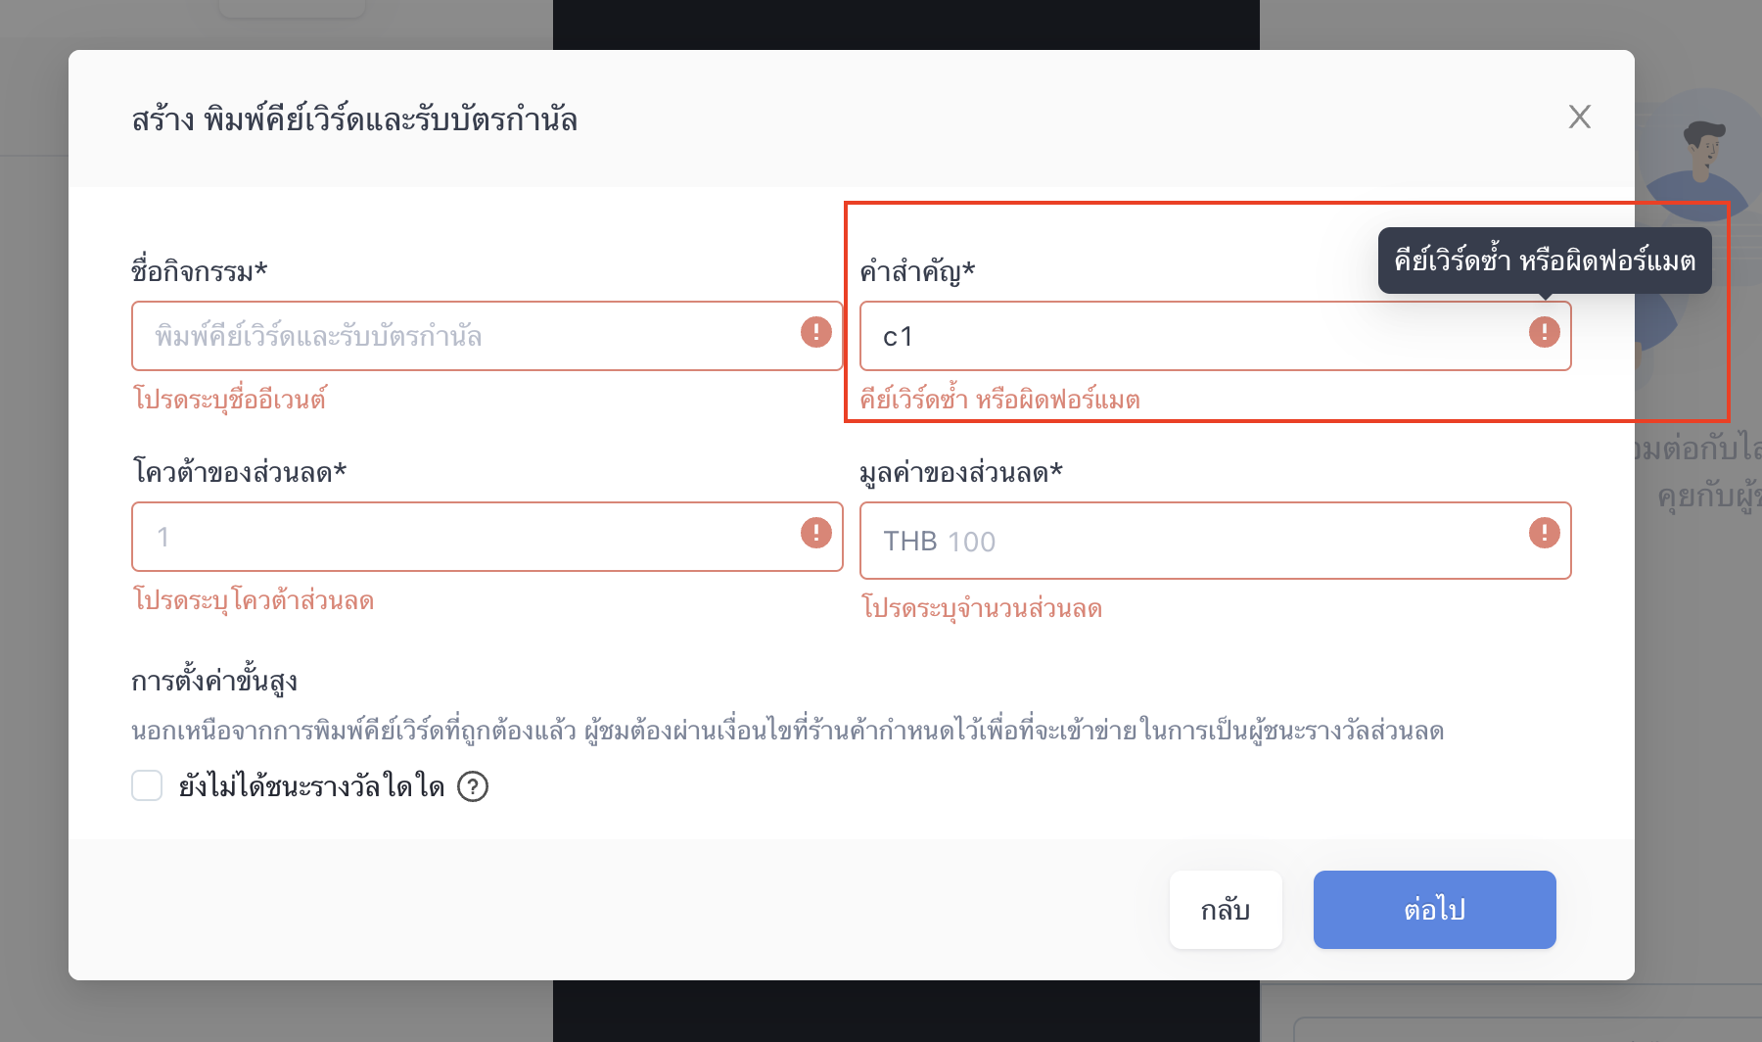Focus the คำสำคัญ field containing c1

[x=1215, y=336]
